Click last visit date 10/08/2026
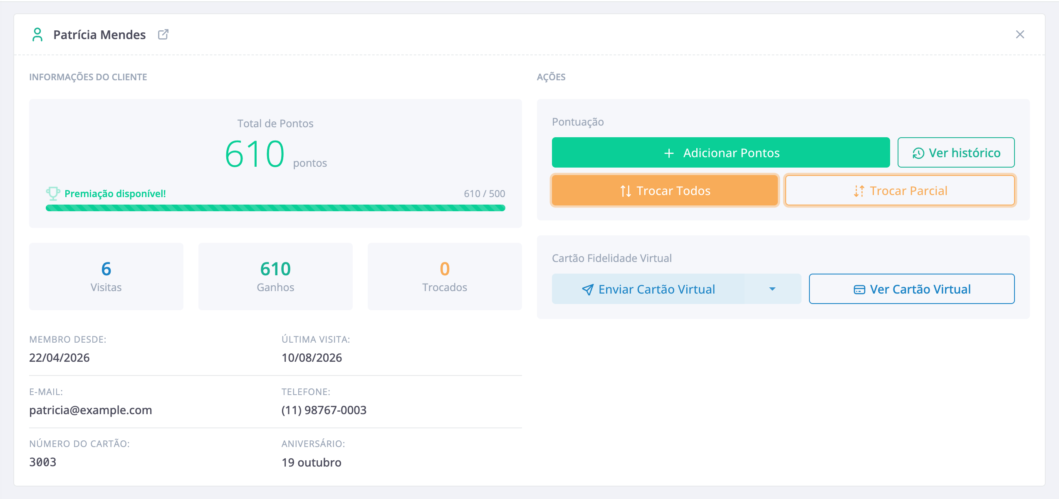The image size is (1059, 499). click(312, 358)
